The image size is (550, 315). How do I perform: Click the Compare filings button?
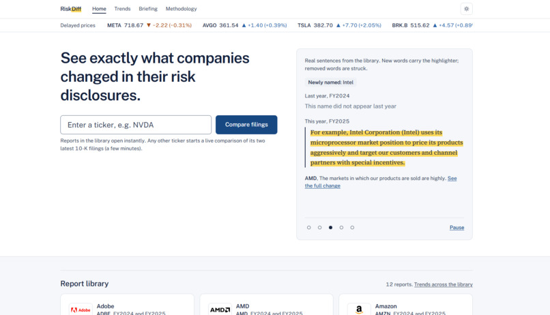coord(246,125)
